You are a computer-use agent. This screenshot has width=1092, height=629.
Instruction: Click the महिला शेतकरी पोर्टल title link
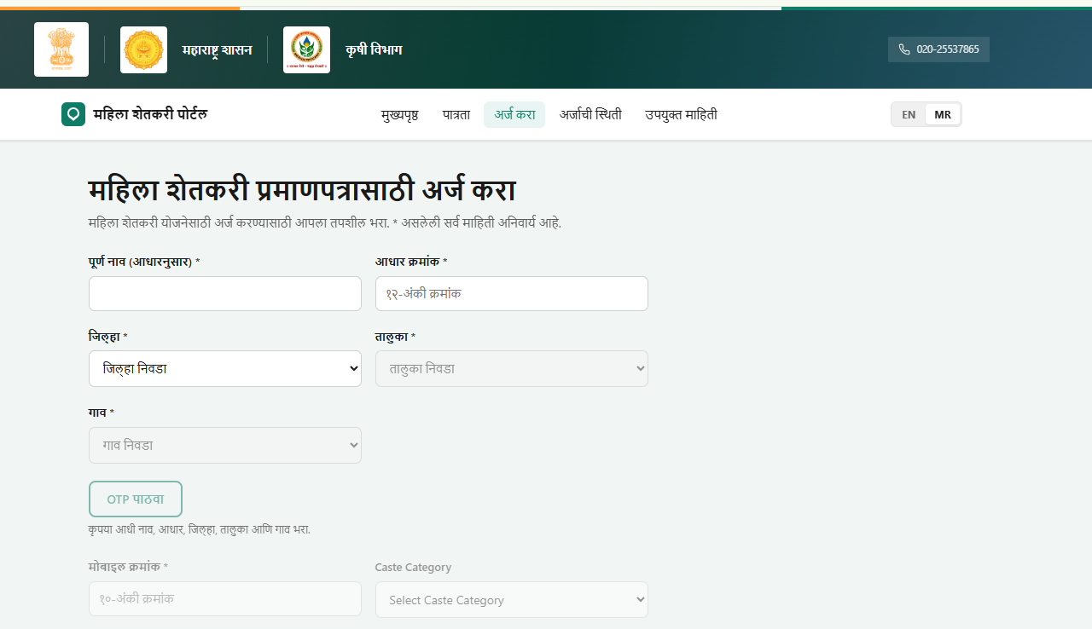150,114
